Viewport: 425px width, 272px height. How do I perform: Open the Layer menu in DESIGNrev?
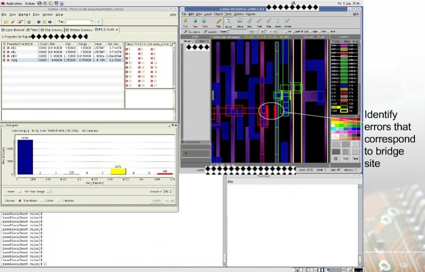(x=208, y=14)
